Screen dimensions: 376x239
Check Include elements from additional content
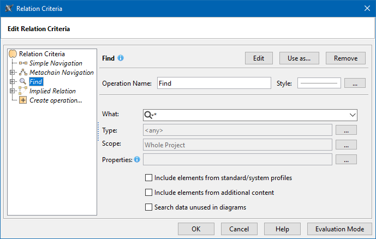click(x=148, y=193)
